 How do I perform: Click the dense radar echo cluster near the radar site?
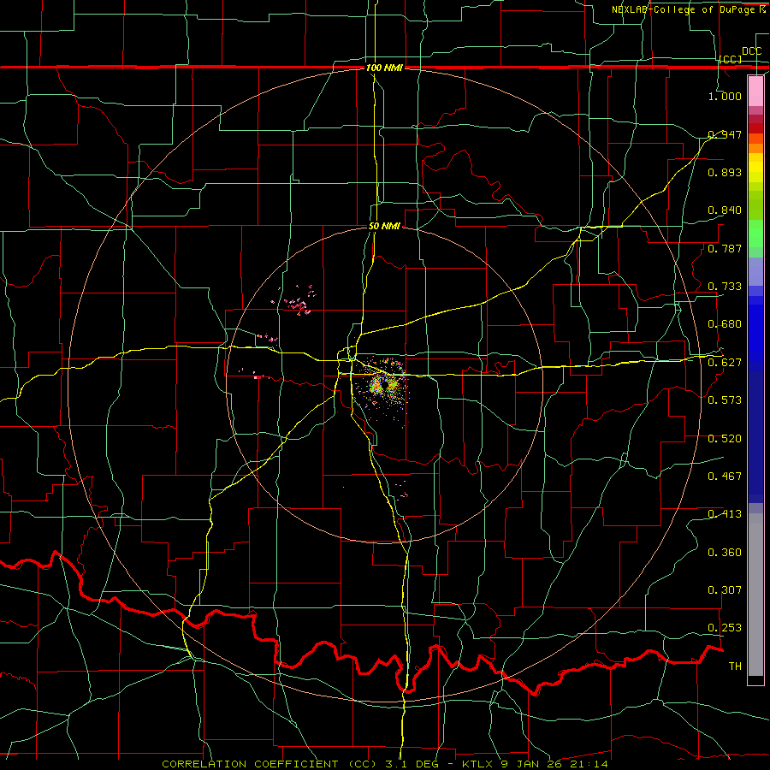[x=382, y=386]
